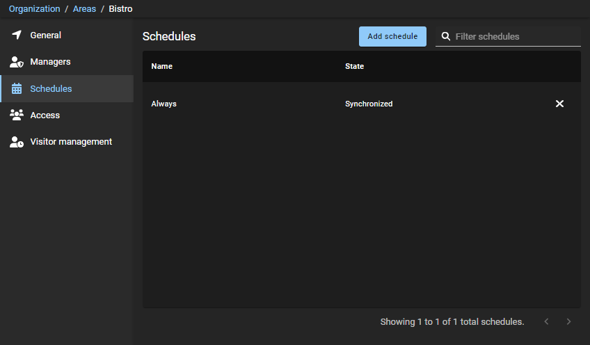Screen dimensions: 590x345
Task: Navigate to Organization breadcrumb link
Action: [34, 9]
